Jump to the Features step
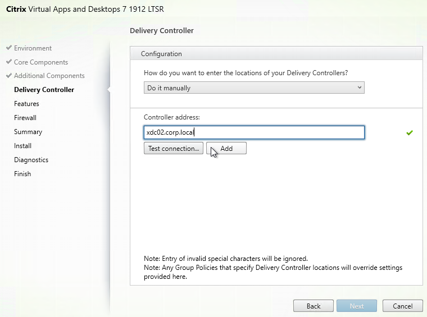 pos(26,104)
